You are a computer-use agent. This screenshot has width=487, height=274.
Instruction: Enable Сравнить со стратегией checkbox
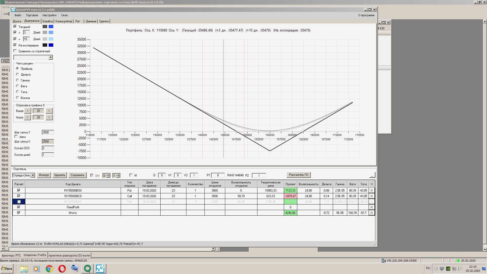15,51
